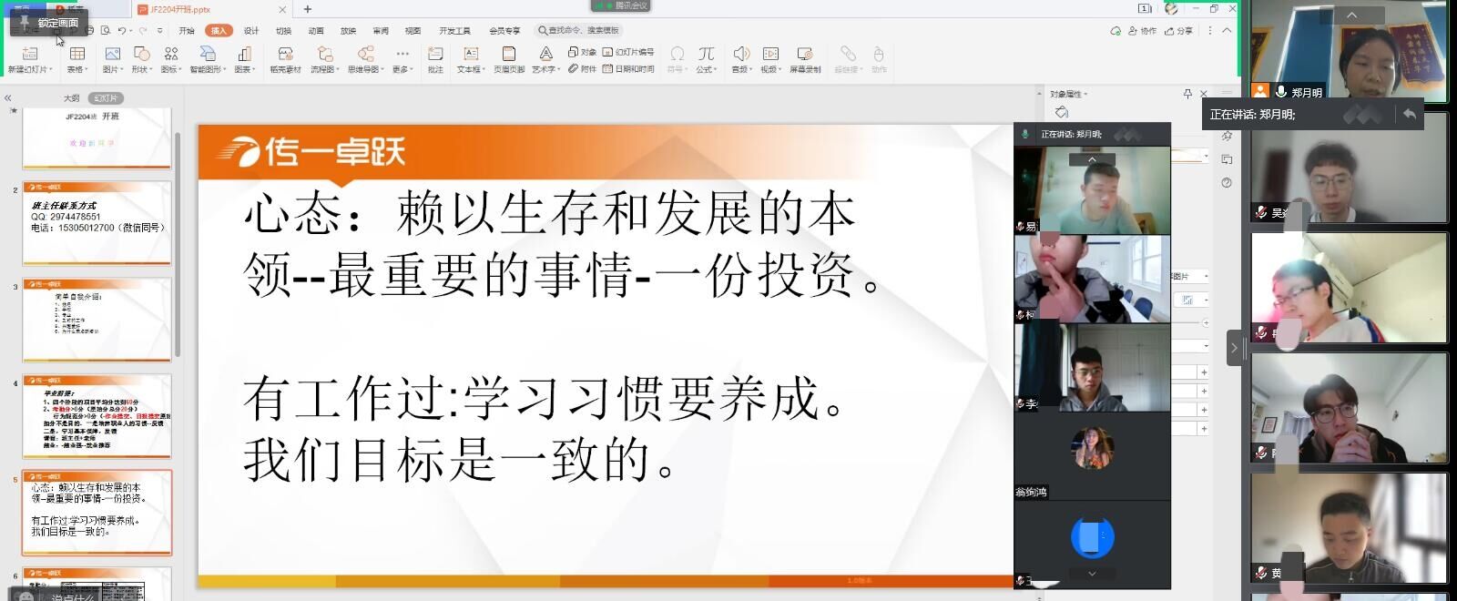Open the 图片 (Picture) insert icon

pos(113,54)
